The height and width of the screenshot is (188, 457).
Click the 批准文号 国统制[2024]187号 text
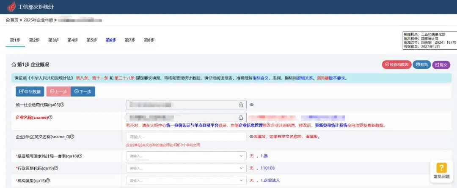429,42
